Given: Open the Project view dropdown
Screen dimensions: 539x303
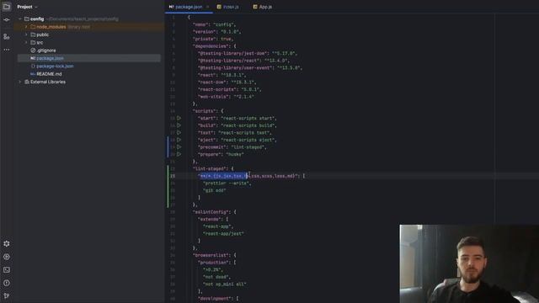Looking at the screenshot, I should pyautogui.click(x=27, y=7).
